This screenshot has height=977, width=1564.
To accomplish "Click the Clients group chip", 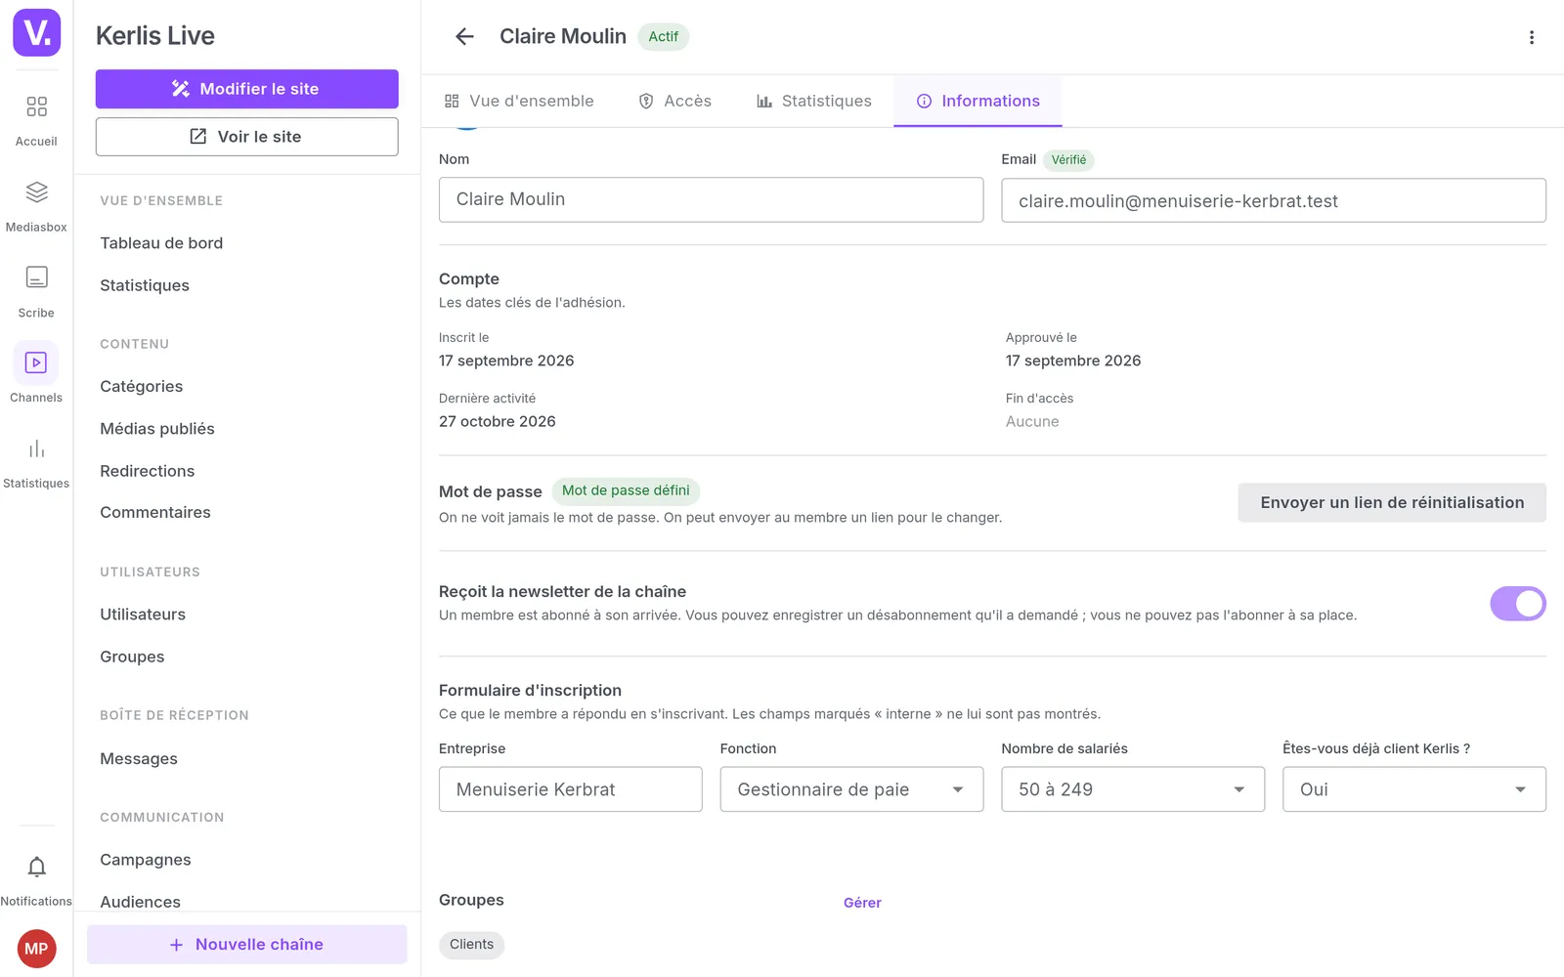I will pyautogui.click(x=471, y=945).
